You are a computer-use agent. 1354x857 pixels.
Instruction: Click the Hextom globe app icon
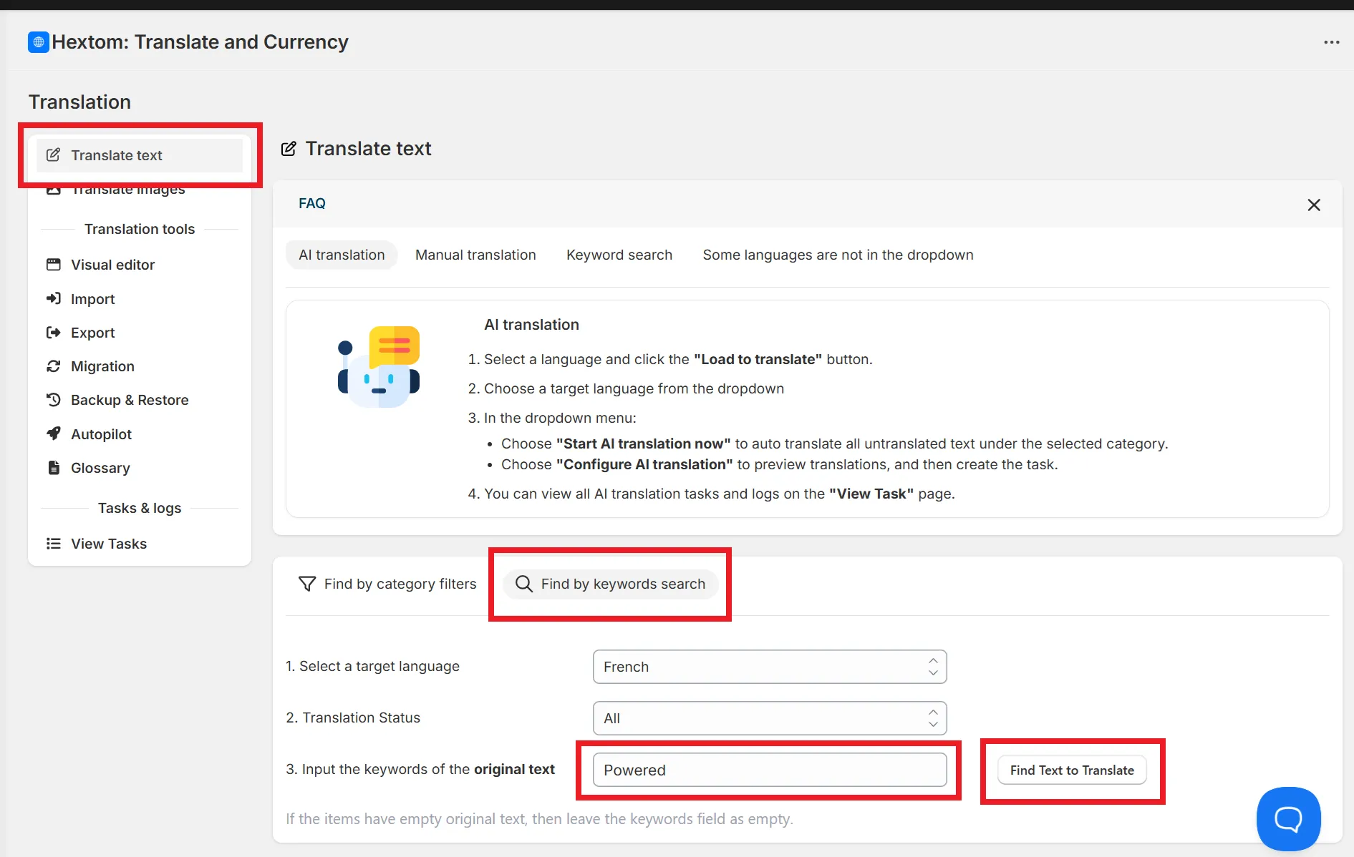point(39,42)
